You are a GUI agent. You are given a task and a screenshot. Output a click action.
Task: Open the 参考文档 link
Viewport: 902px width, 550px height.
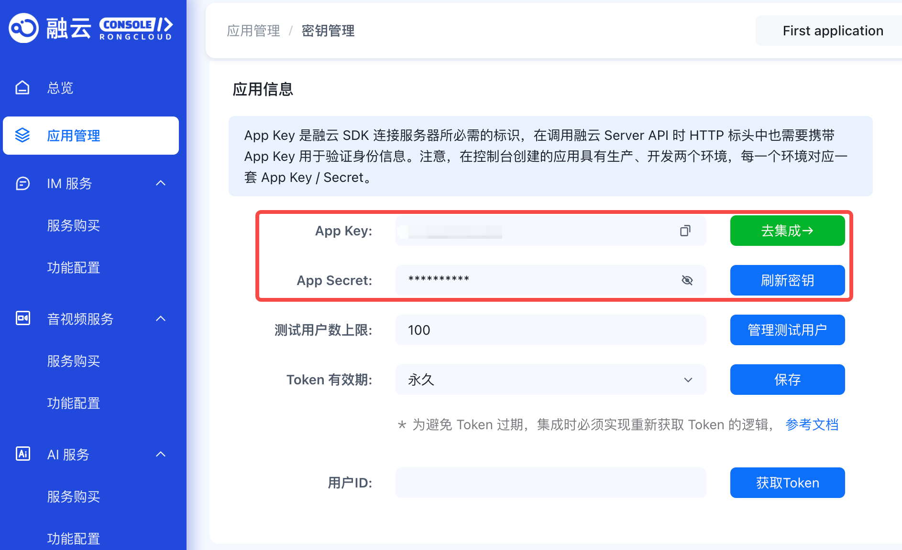(x=812, y=424)
